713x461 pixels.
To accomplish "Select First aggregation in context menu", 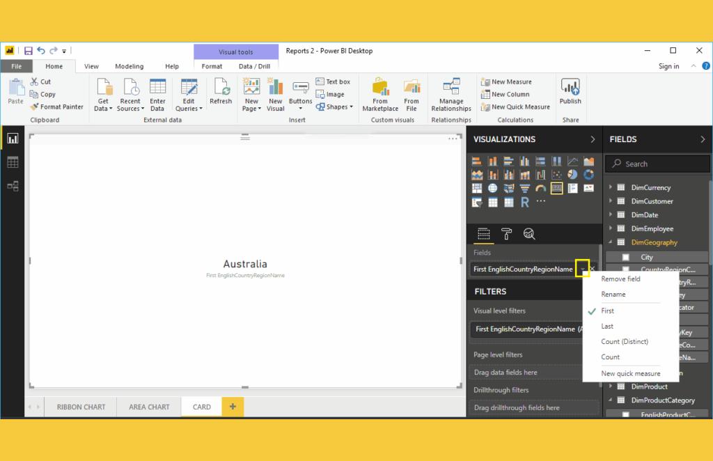I will click(x=607, y=311).
